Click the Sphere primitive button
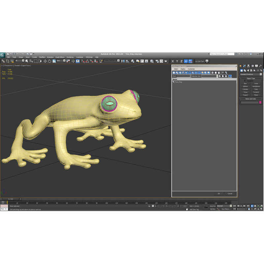 (246, 86)
